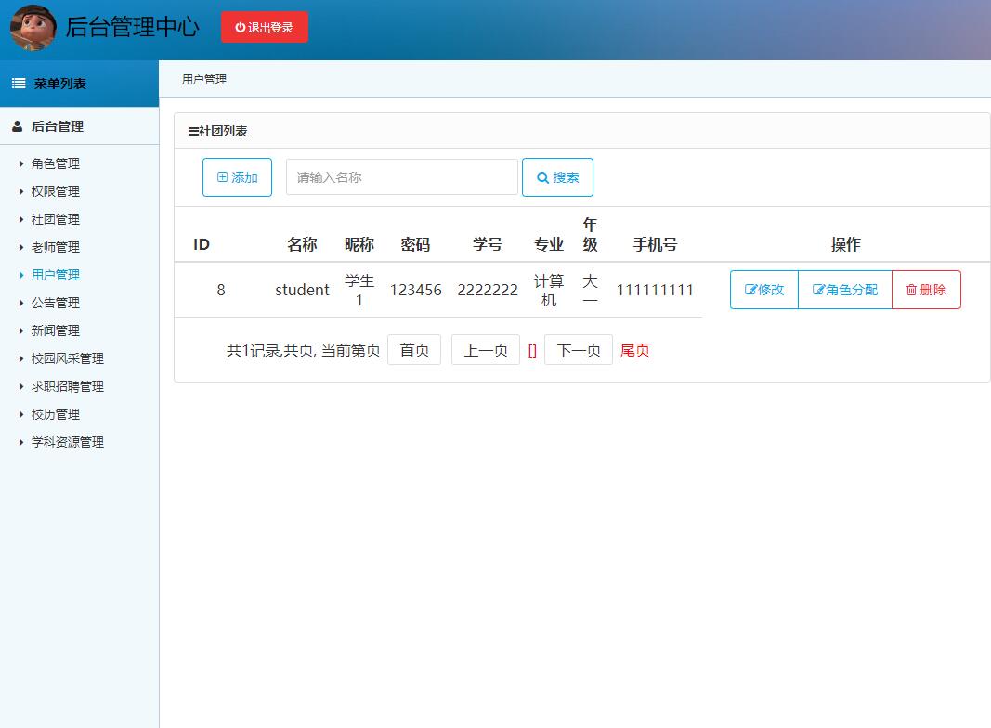Click the plus icon inside the 添加 button
The image size is (991, 728).
pos(221,177)
